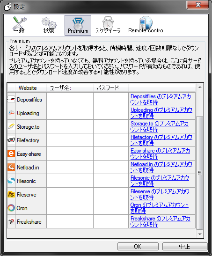Click Uploading username field
This screenshot has height=256, width=212.
[70, 113]
